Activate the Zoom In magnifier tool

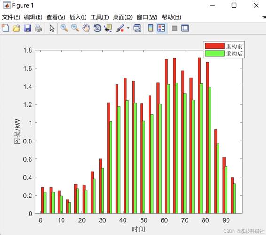pos(64,28)
